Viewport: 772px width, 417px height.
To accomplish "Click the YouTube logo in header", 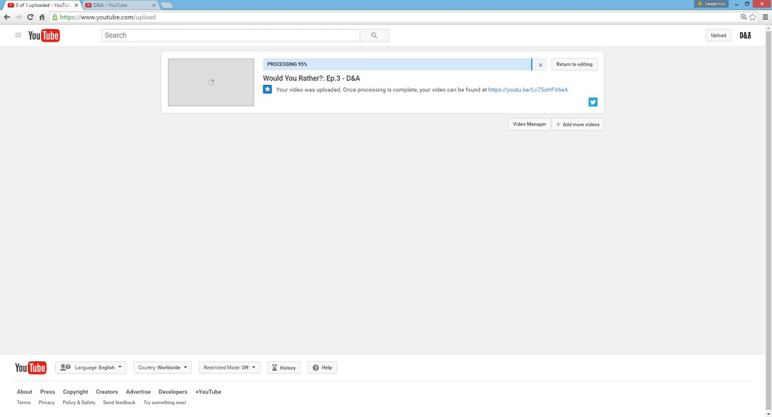I will 44,35.
